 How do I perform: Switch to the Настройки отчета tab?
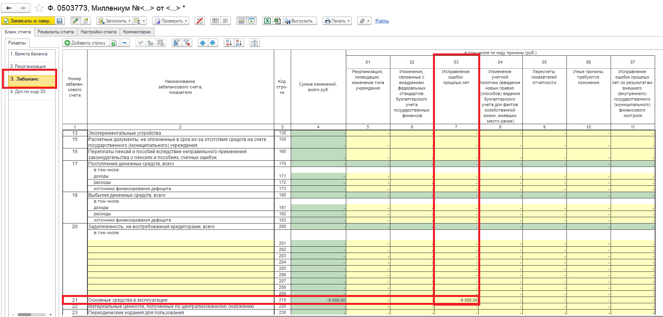98,32
